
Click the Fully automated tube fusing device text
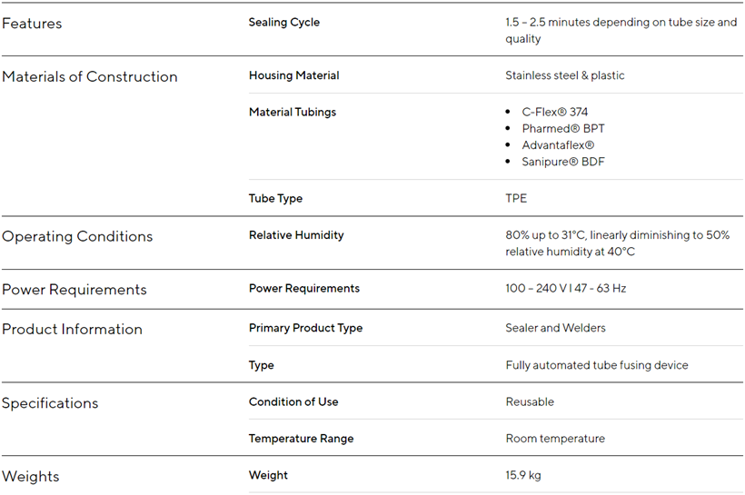click(597, 365)
